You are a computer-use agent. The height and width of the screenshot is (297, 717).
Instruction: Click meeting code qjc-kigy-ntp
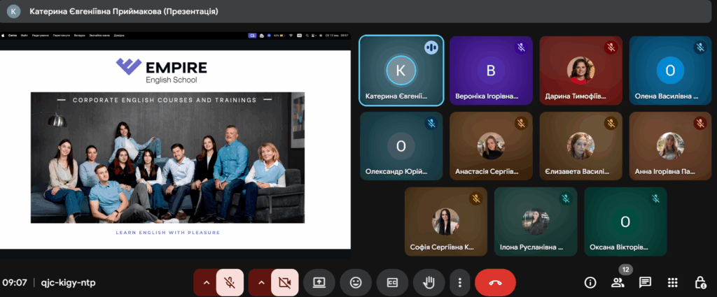pos(68,282)
